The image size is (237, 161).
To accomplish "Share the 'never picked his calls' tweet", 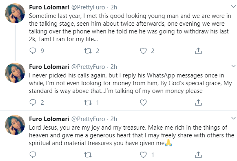I will tap(198, 103).
